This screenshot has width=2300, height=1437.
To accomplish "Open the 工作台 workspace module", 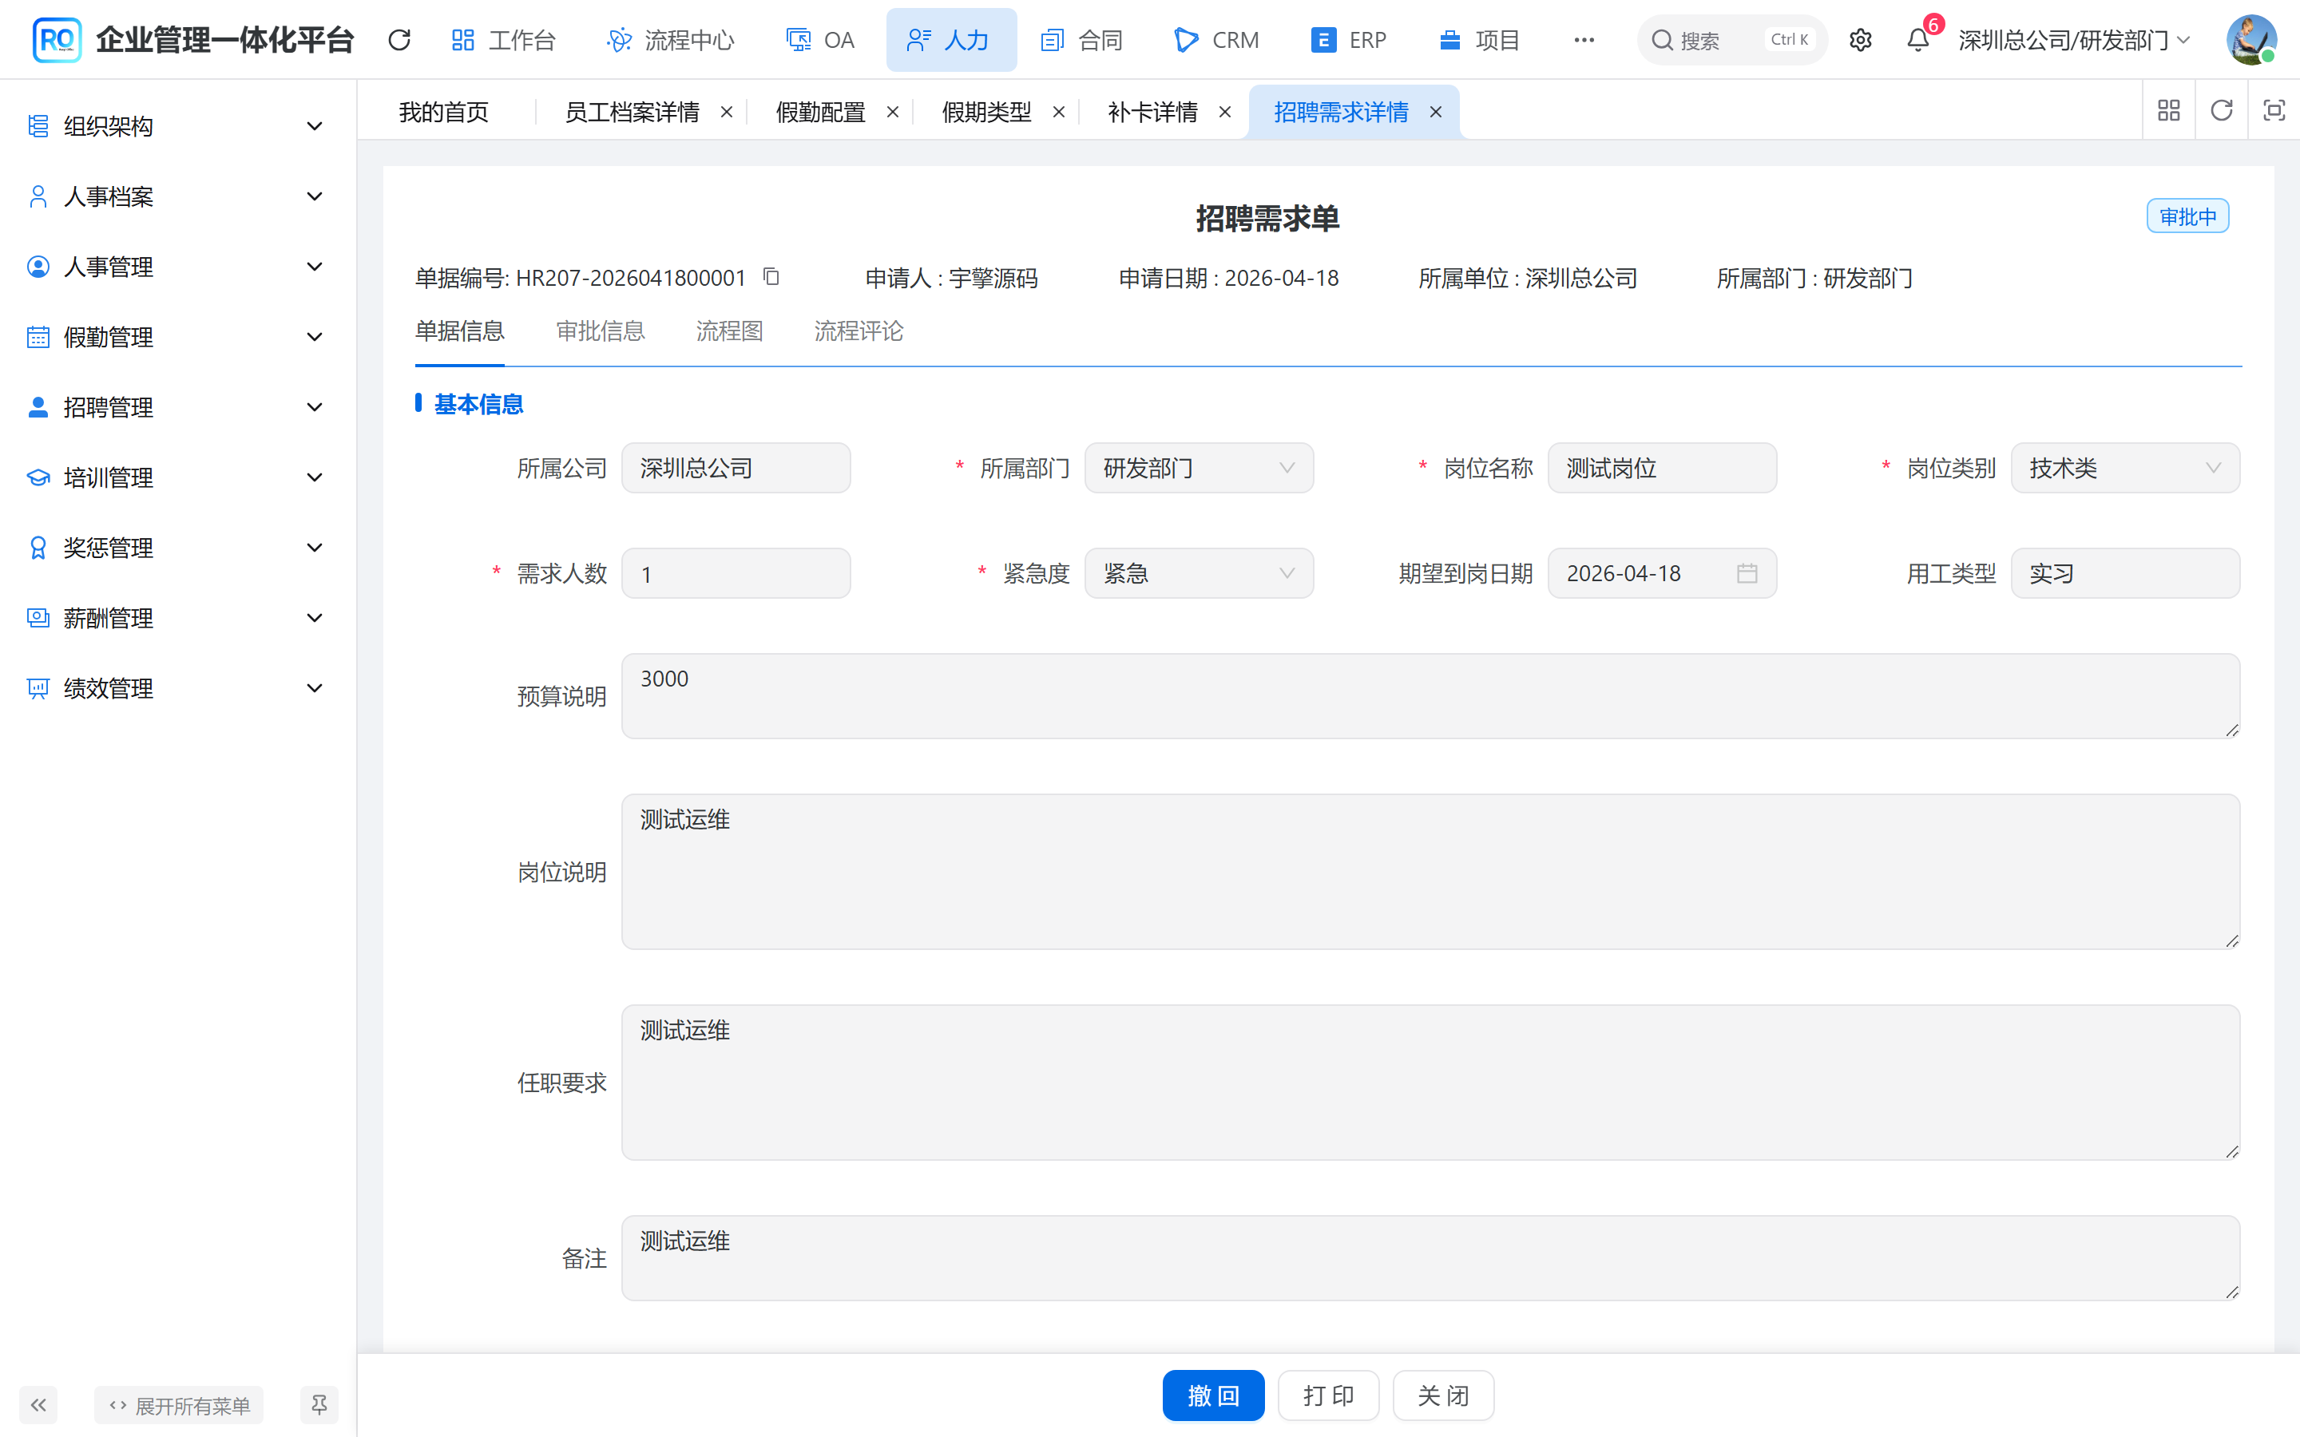I will 503,40.
